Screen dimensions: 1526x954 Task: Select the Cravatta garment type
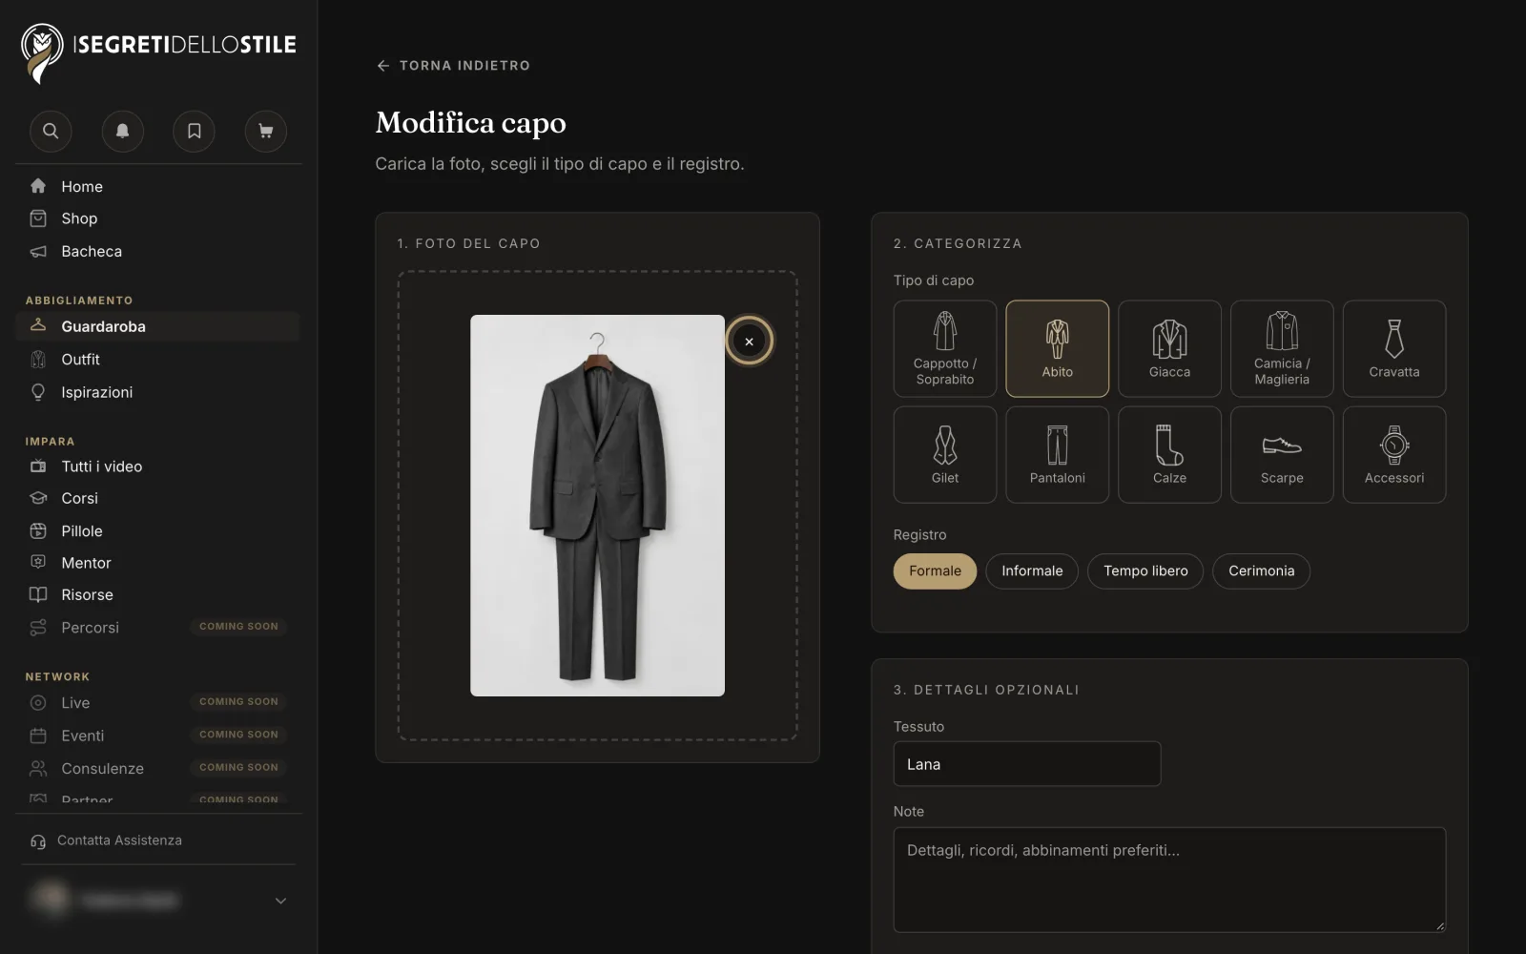[1394, 348]
